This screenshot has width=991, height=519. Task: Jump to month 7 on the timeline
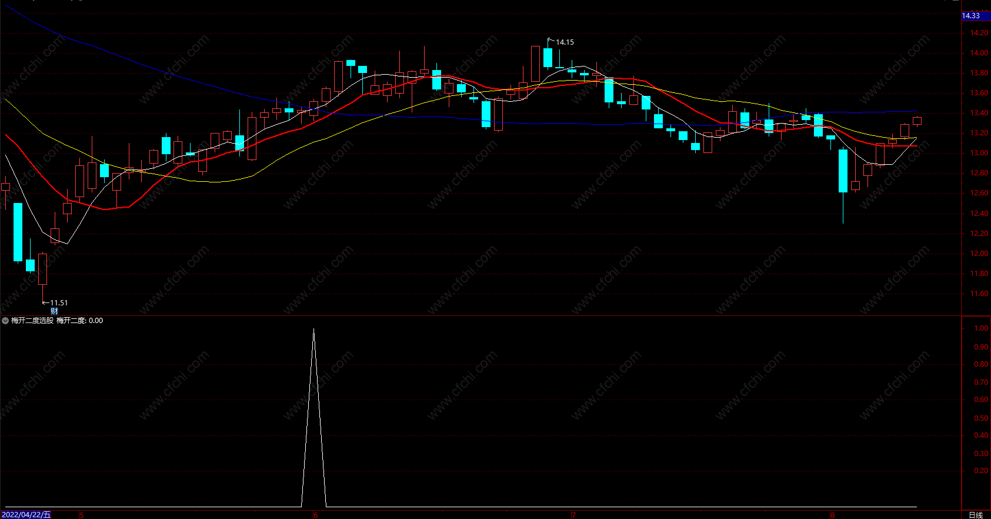574,515
